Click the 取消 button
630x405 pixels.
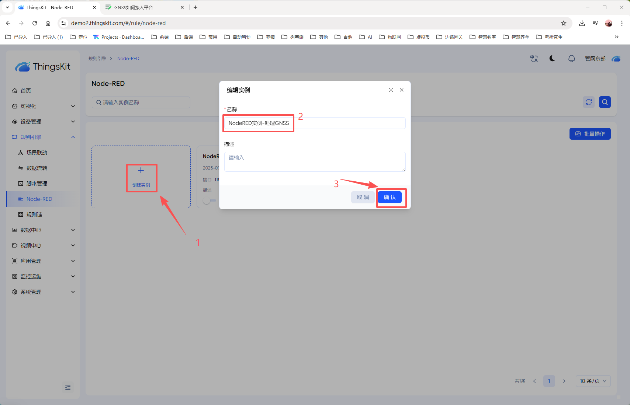(x=363, y=197)
